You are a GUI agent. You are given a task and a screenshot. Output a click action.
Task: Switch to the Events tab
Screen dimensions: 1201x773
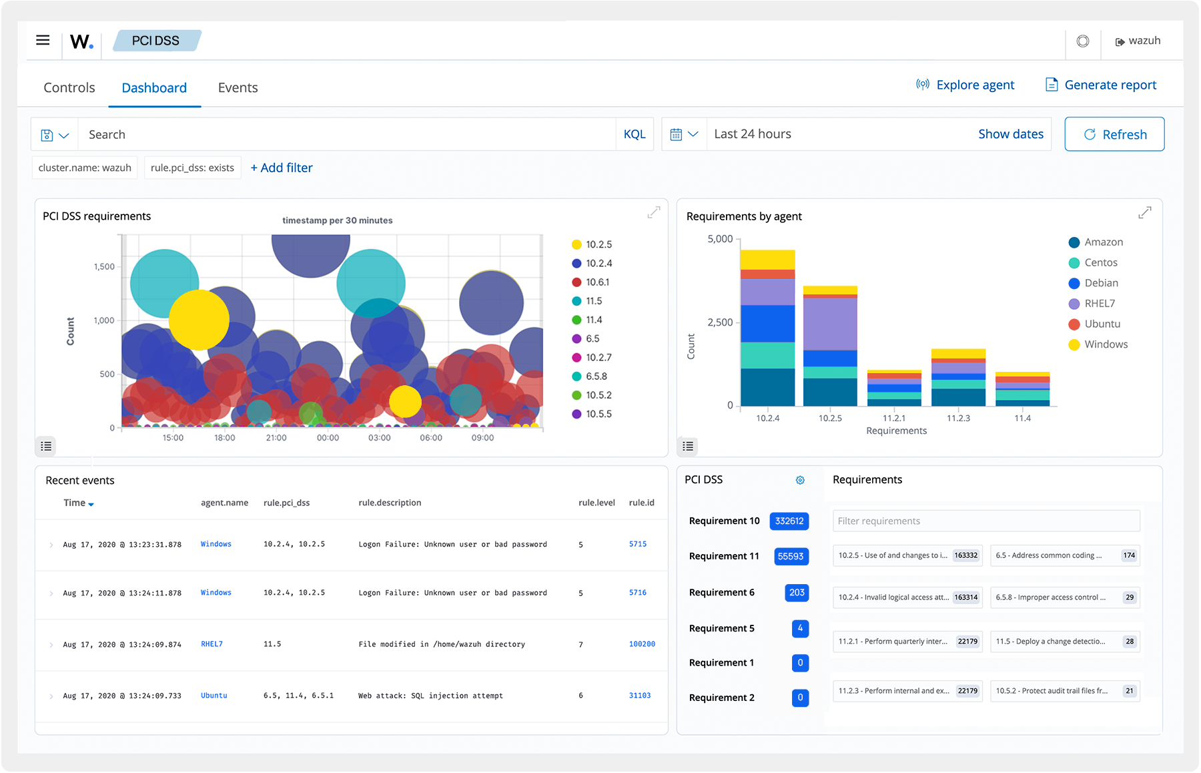(x=237, y=87)
